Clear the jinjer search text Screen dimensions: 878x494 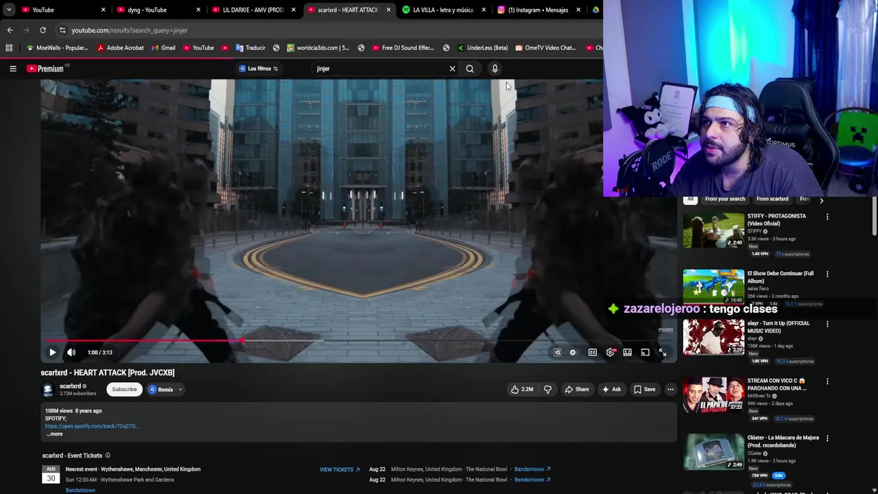pyautogui.click(x=452, y=69)
